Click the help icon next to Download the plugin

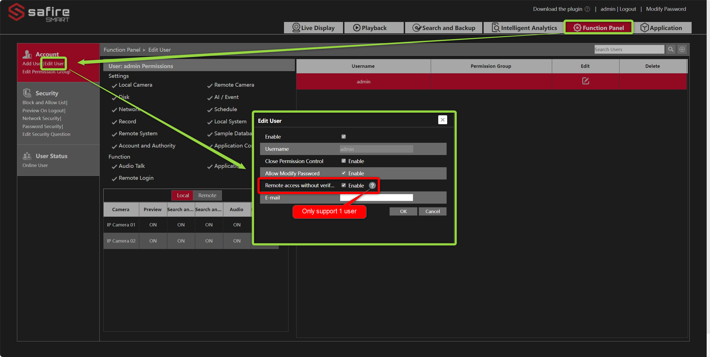pos(587,9)
